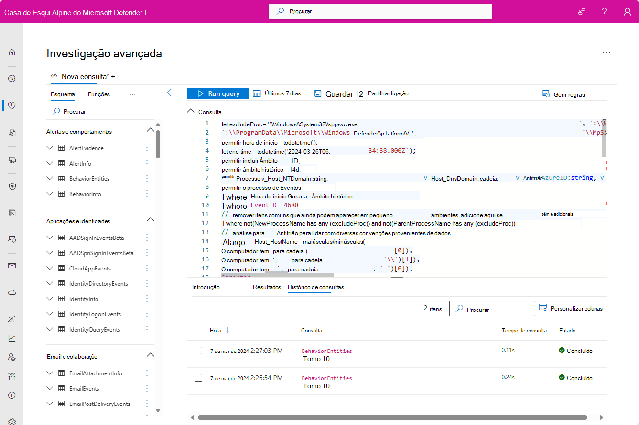Click the Run query button
This screenshot has width=639, height=425.
218,93
